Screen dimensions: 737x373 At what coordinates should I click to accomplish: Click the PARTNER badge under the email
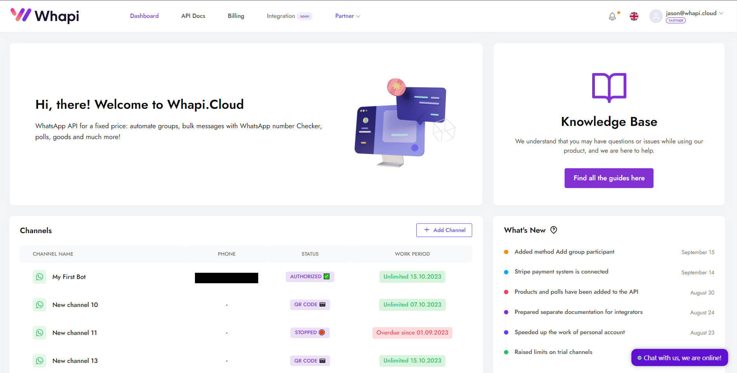click(x=676, y=21)
